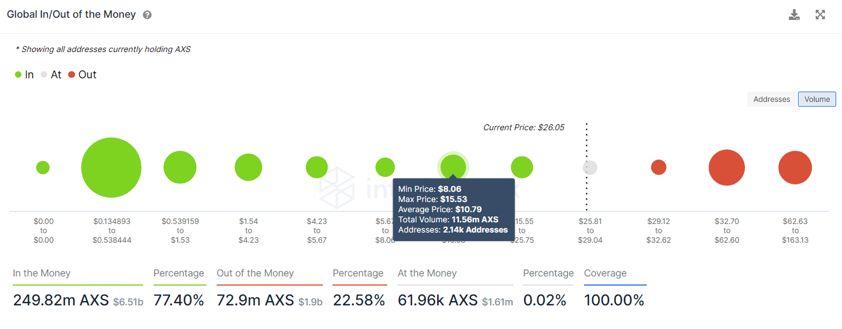The image size is (842, 329).
Task: Switch to the Addresses view
Action: click(x=771, y=99)
